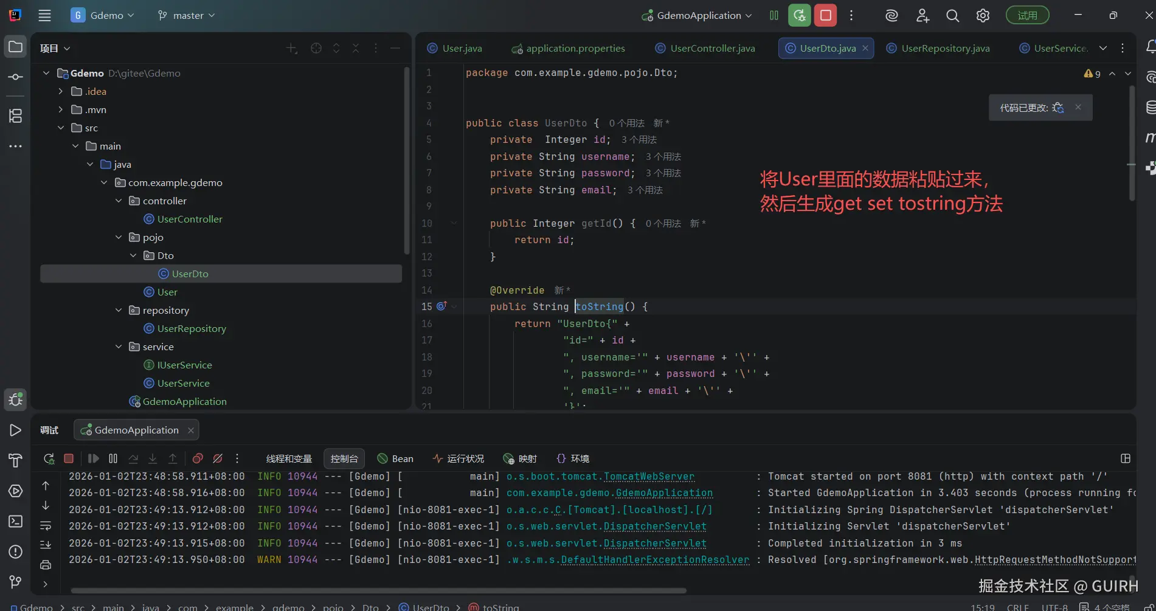View breakpoints from the debug toolbar
Image resolution: width=1156 pixels, height=611 pixels.
[x=198, y=458]
